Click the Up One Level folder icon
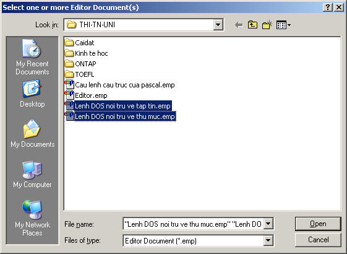This screenshot has width=347, height=254. pos(252,25)
